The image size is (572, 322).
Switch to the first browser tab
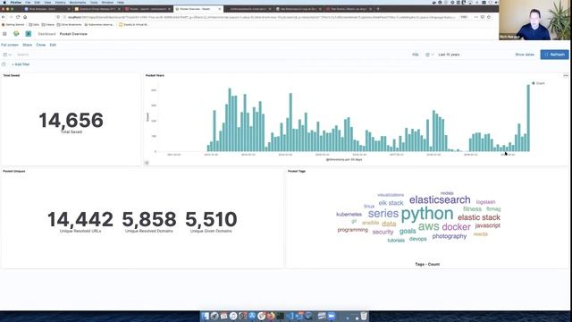[x=46, y=9]
